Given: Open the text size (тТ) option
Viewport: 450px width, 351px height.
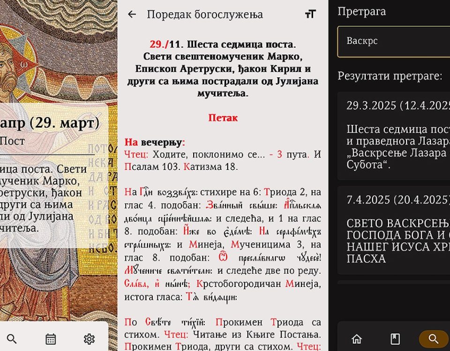Looking at the screenshot, I should (x=310, y=15).
